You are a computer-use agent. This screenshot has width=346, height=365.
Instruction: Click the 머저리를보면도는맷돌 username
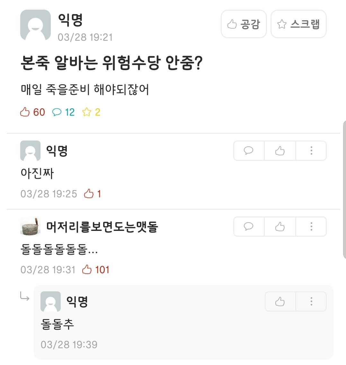click(102, 227)
